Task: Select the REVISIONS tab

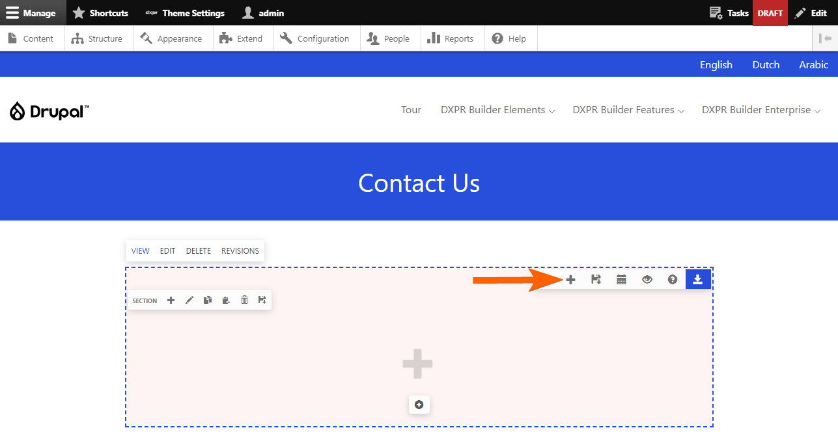Action: coord(240,250)
